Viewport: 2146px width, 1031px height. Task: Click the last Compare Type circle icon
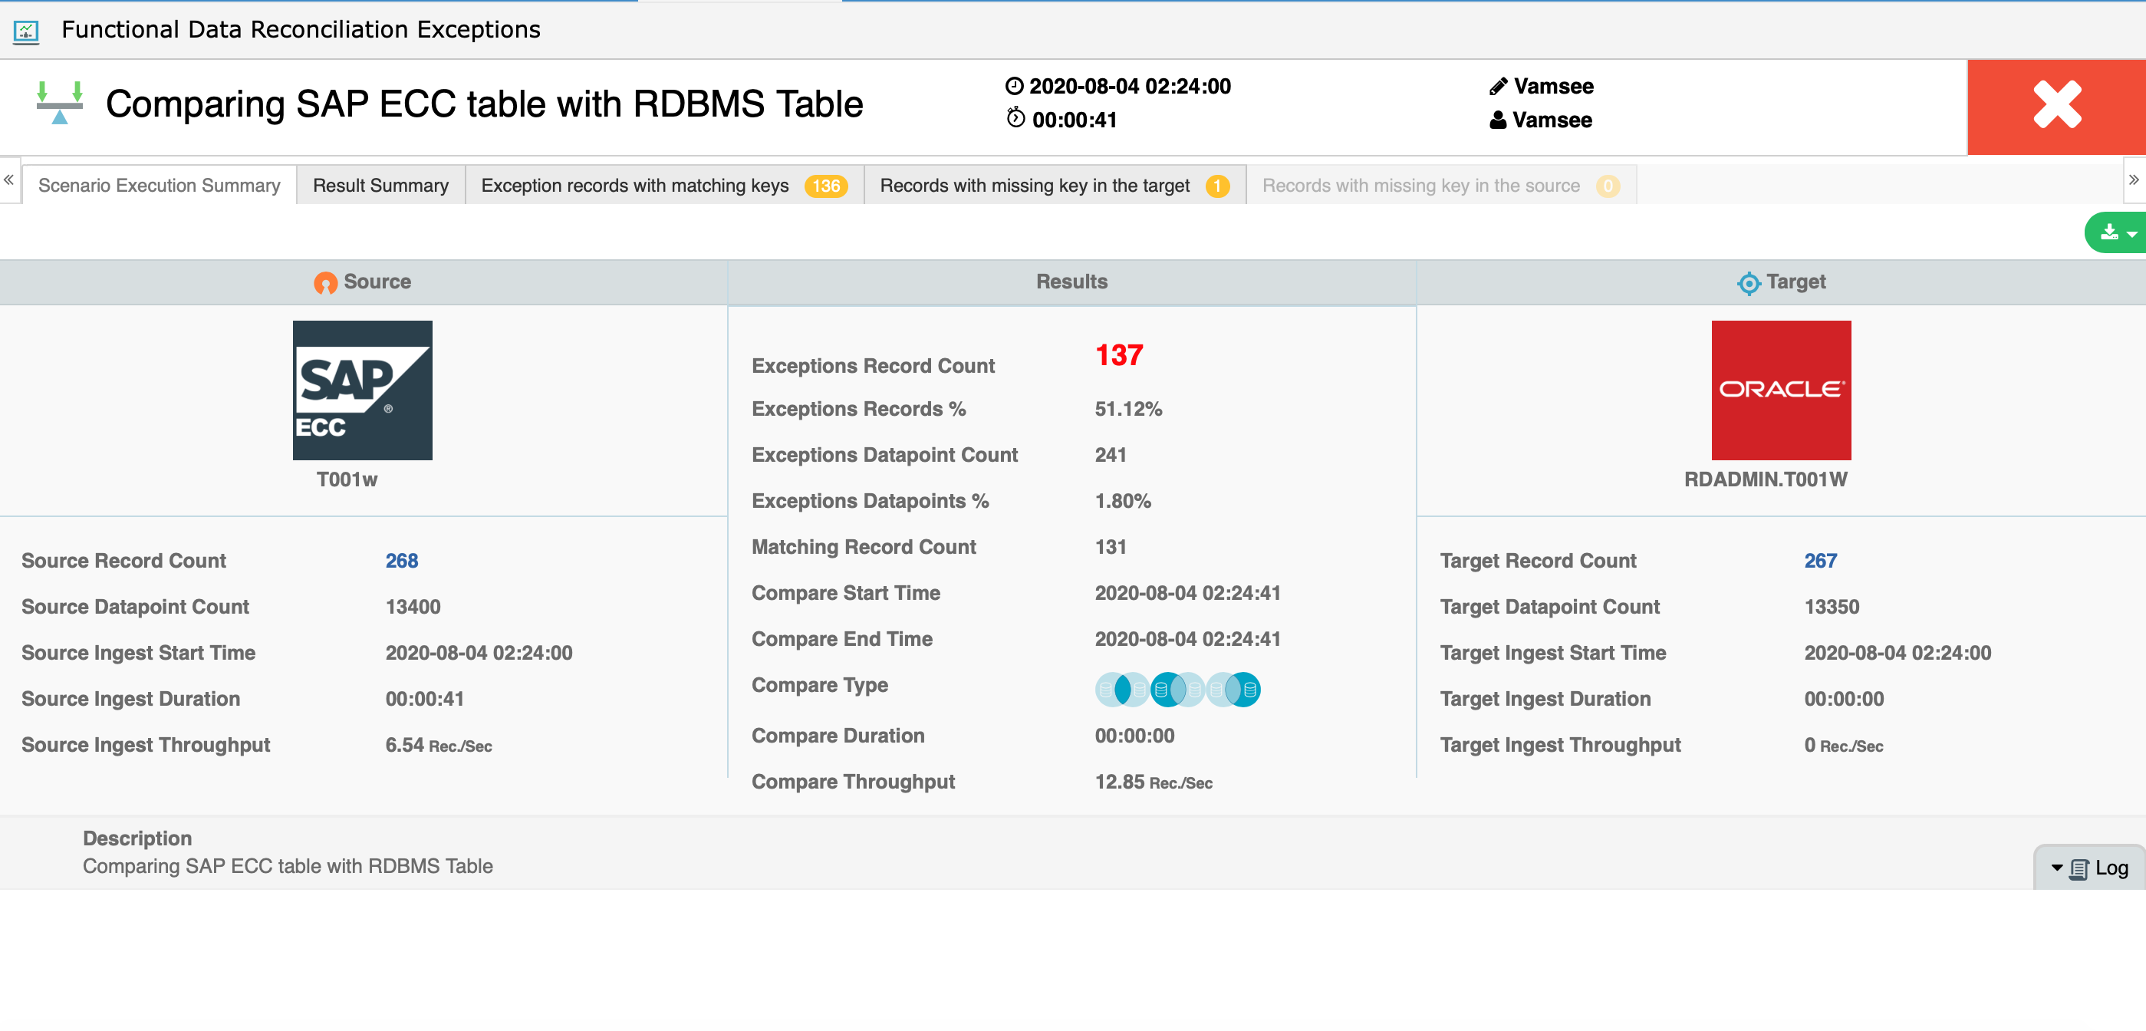click(1234, 690)
